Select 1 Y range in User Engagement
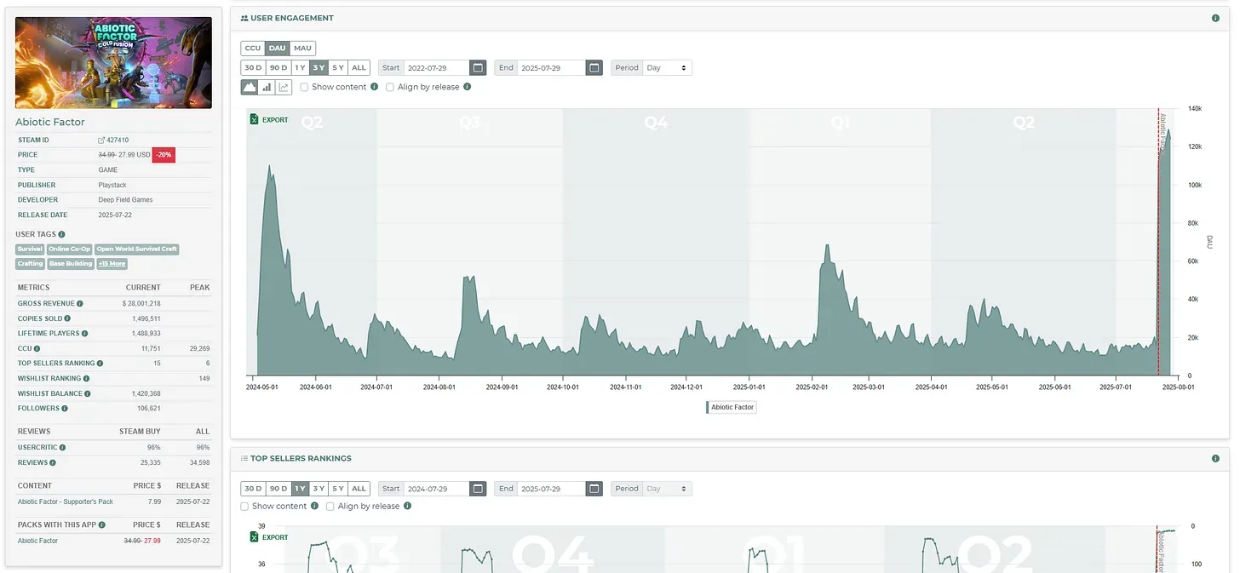This screenshot has height=573, width=1240. tap(300, 67)
